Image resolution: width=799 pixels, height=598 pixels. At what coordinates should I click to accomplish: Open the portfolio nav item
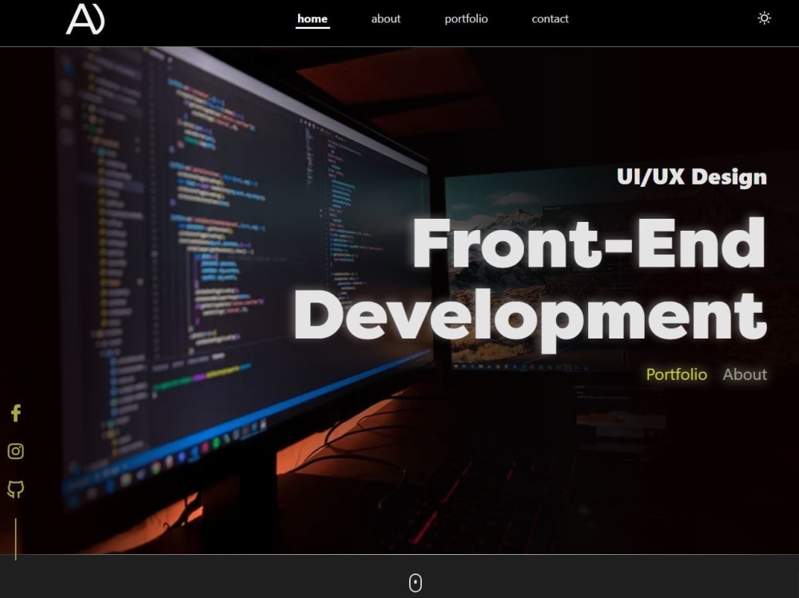467,19
